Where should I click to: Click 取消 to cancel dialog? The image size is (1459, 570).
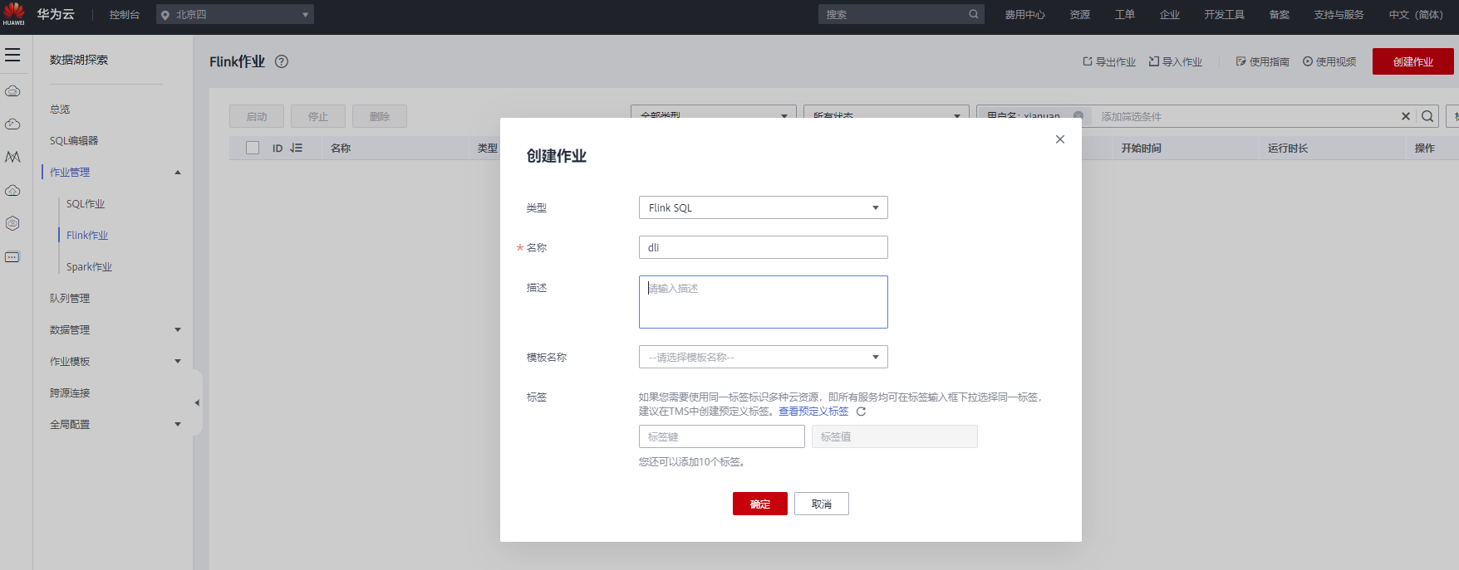(822, 504)
